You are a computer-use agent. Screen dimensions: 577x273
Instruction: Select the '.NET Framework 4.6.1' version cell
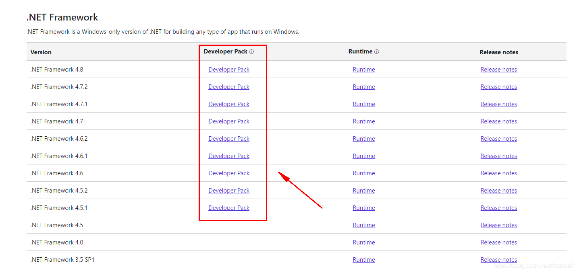pos(59,156)
